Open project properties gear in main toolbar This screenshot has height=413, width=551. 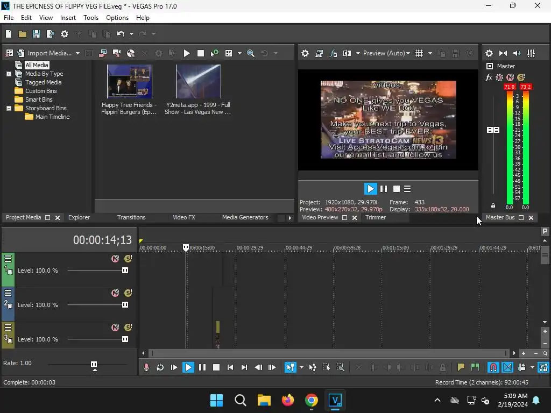click(x=65, y=34)
